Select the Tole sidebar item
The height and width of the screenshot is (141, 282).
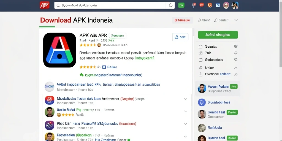pos(208,53)
